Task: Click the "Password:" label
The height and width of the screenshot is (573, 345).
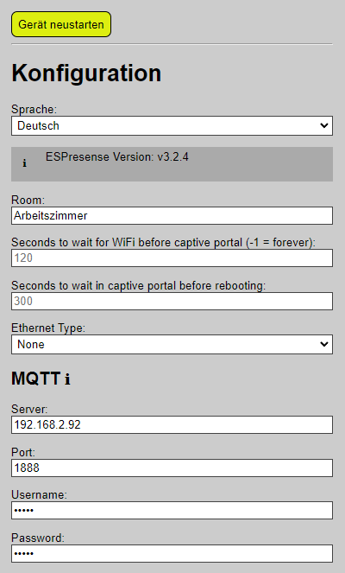Action: pyautogui.click(x=38, y=538)
